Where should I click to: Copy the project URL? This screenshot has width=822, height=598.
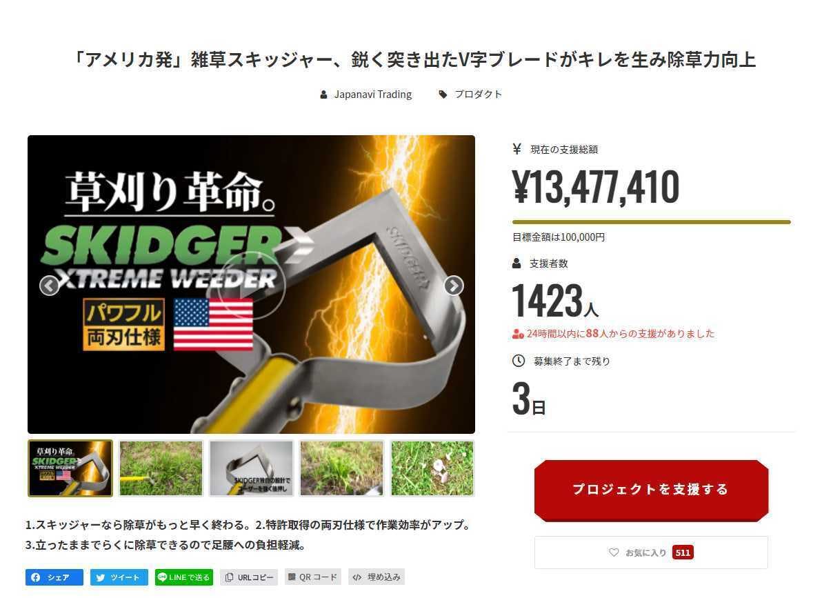coord(249,577)
